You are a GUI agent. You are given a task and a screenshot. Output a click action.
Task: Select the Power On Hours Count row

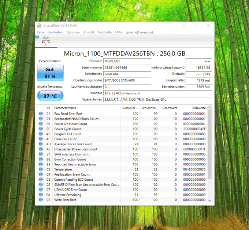pyautogui.click(x=121, y=124)
